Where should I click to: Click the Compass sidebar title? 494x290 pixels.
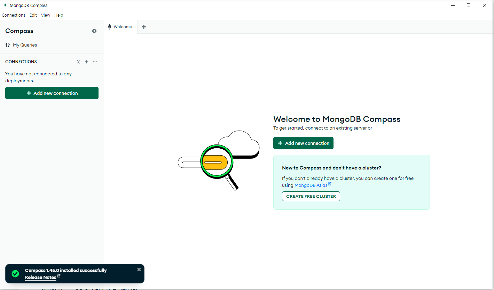click(x=19, y=31)
